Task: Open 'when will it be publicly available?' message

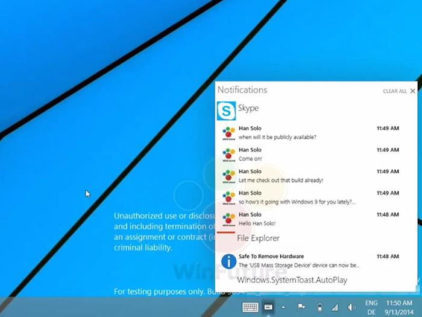Action: [x=277, y=137]
